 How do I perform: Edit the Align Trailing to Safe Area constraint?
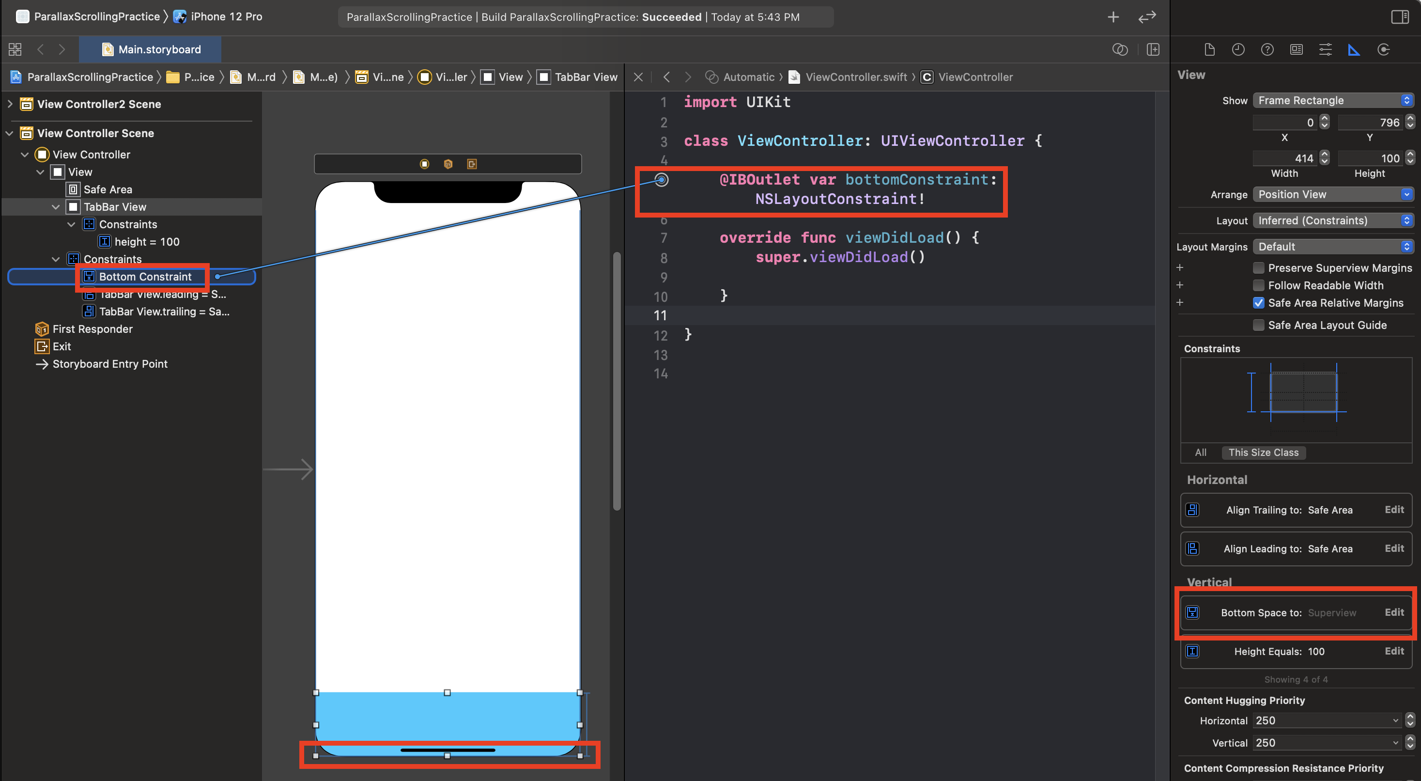point(1394,510)
